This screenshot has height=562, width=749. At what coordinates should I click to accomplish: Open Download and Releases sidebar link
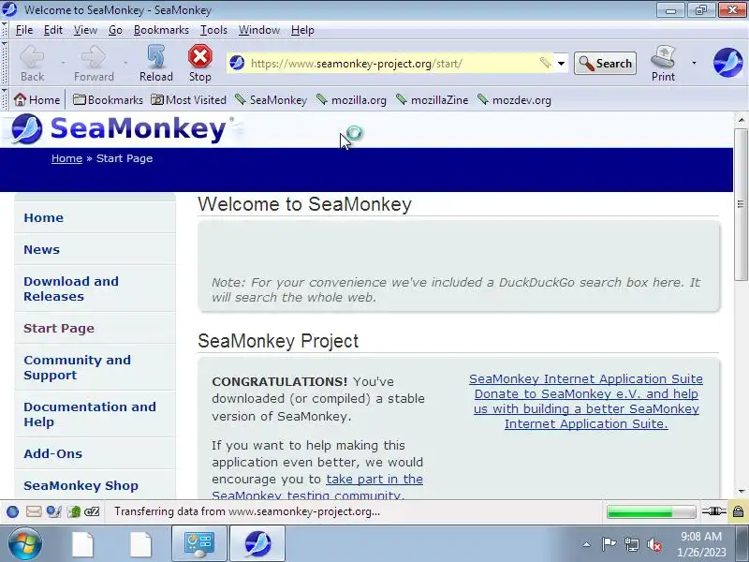(71, 288)
